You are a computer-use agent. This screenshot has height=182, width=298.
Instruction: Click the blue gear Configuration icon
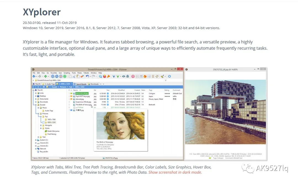click(169, 76)
